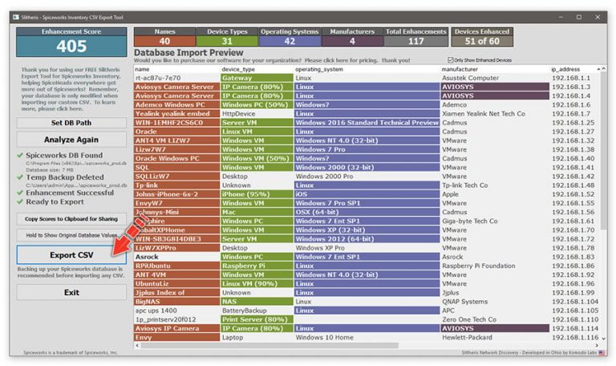Sort by manufacturer column header
Image resolution: width=616 pixels, height=366 pixels.
click(x=495, y=69)
